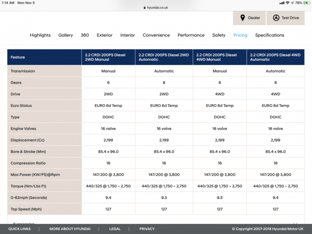
Task: Select the 2.2 CRDi 2WD Automatic column header
Action: click(x=164, y=57)
